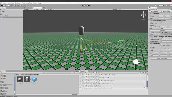The image size is (172, 97).
Task: Toggle the Loop checkbox
Action: (161, 22)
